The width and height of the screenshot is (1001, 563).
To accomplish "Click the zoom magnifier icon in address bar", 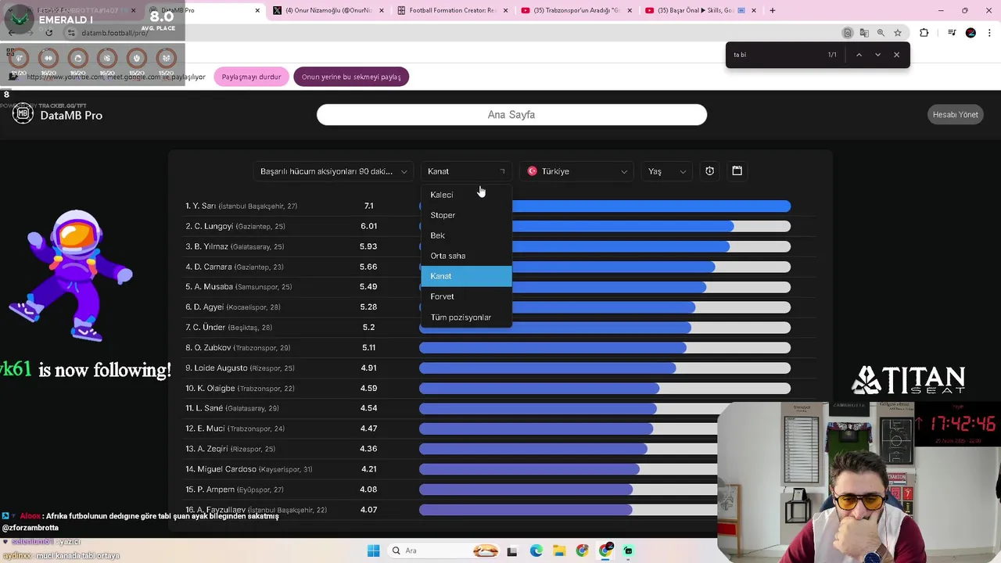I will click(x=881, y=33).
